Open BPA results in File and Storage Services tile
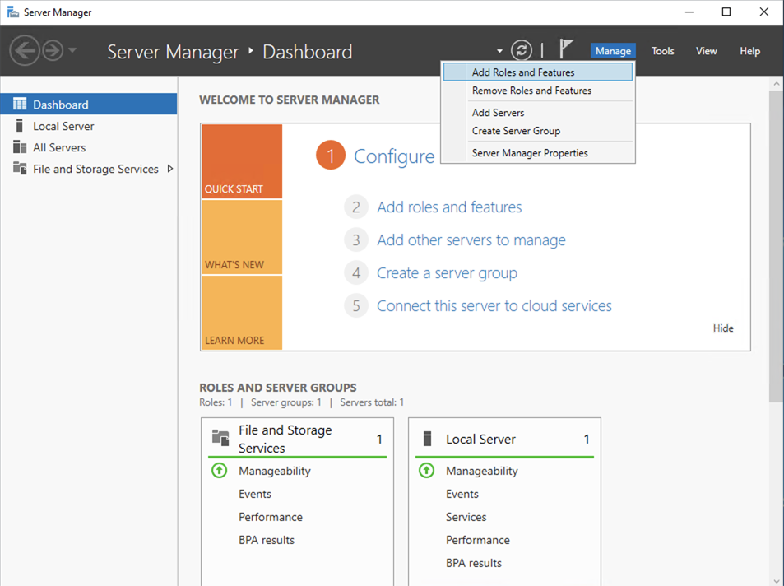This screenshot has height=586, width=784. [x=267, y=540]
